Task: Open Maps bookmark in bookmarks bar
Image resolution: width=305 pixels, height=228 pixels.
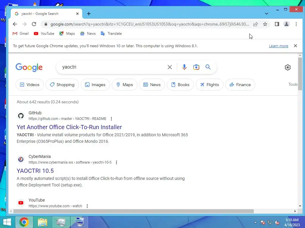Action: (x=67, y=34)
